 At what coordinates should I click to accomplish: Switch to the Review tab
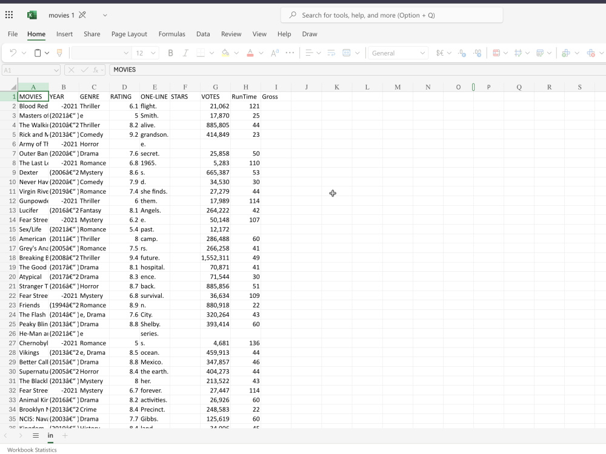(x=231, y=34)
